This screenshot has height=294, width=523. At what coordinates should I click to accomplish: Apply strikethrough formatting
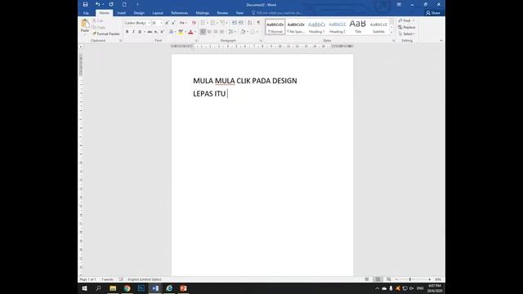150,32
